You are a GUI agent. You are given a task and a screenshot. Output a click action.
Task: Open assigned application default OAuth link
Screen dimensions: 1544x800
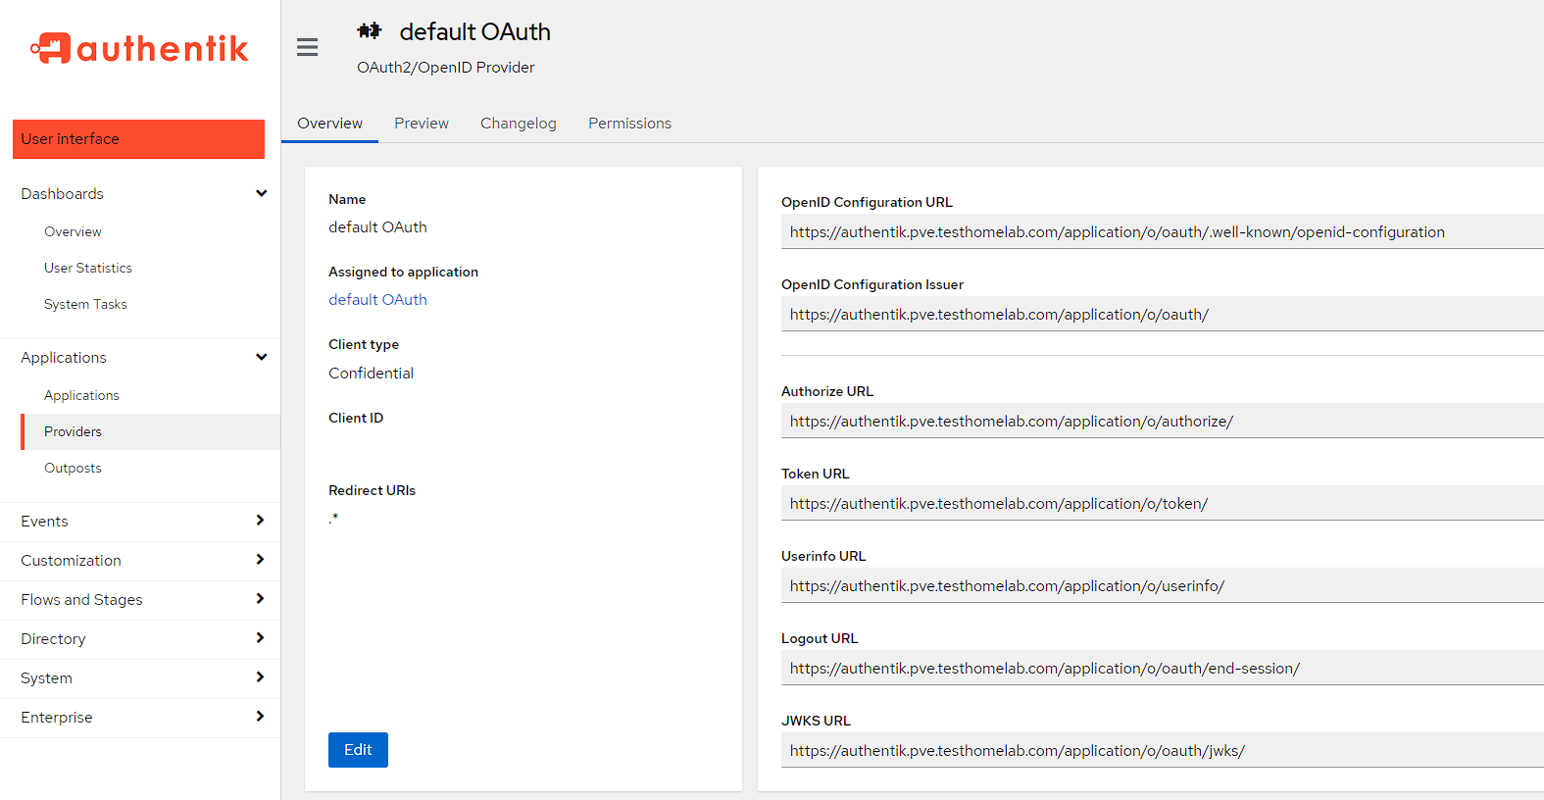[377, 300]
